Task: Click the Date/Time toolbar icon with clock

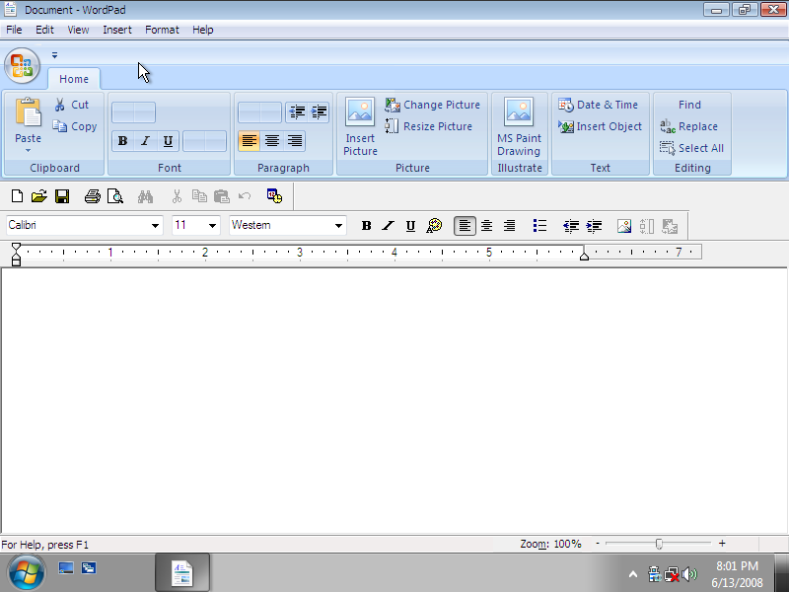Action: (x=274, y=196)
